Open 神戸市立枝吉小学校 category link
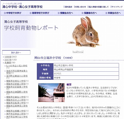 [16, 114]
